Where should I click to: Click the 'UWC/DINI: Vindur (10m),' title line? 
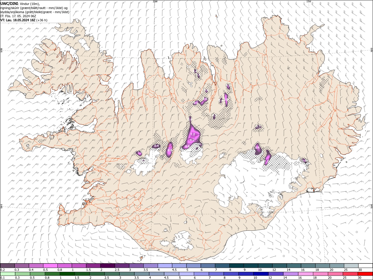[20, 3]
